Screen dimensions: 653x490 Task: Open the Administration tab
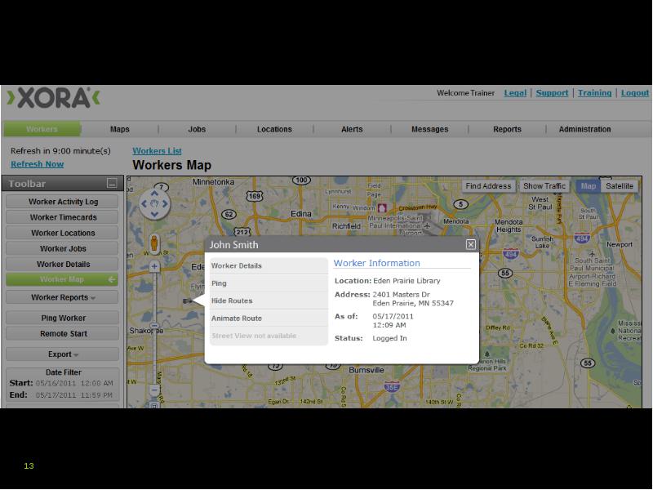584,129
